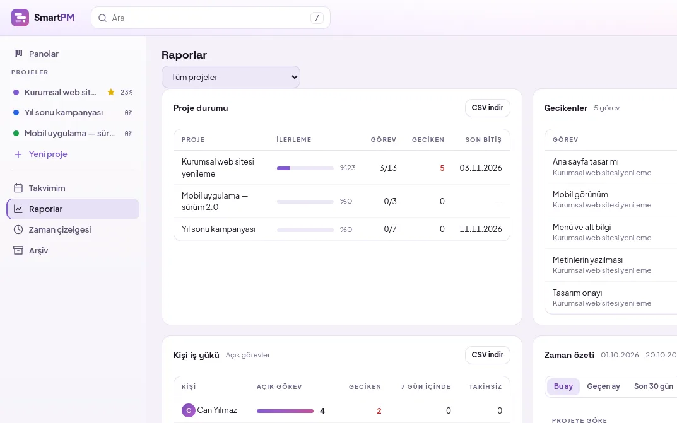Screen dimensions: 677x423
Task: Click the 0/3 görev cell
Action: [390, 201]
